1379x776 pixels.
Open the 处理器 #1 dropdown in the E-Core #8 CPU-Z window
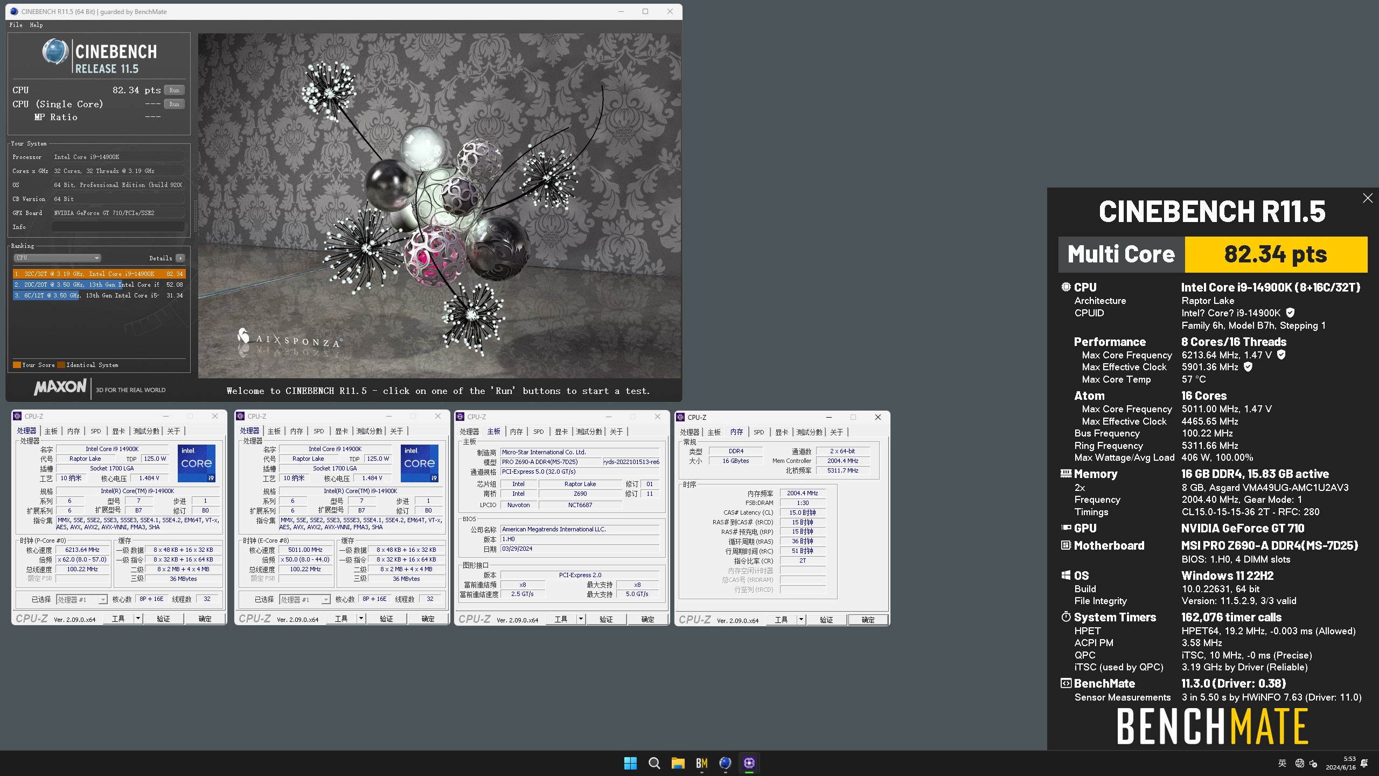click(305, 599)
